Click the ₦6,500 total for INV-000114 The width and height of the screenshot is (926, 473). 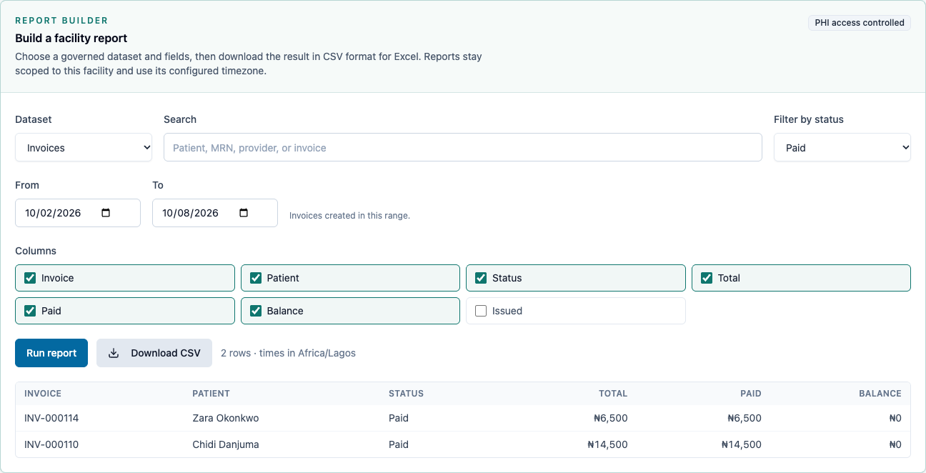[611, 418]
